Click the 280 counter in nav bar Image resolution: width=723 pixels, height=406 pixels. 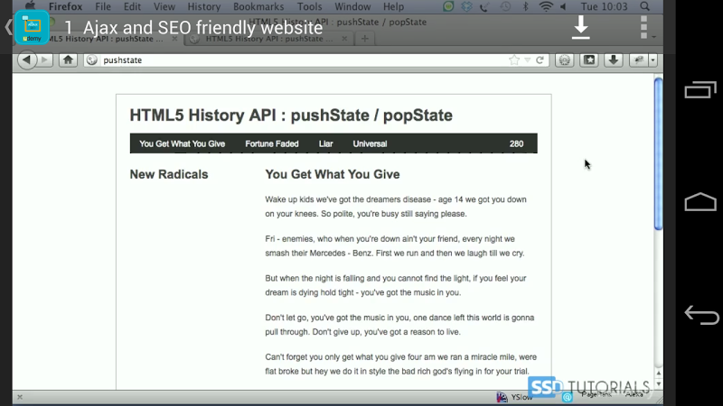[516, 143]
